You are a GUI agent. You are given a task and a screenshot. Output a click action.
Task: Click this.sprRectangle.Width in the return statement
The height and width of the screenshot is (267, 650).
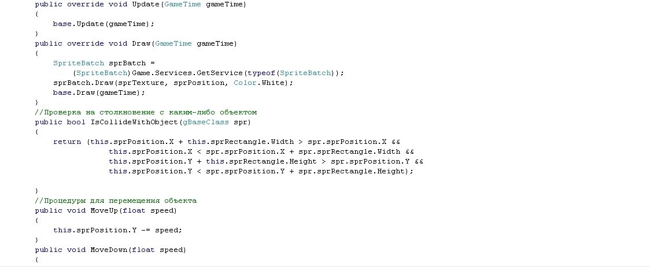[x=241, y=142]
